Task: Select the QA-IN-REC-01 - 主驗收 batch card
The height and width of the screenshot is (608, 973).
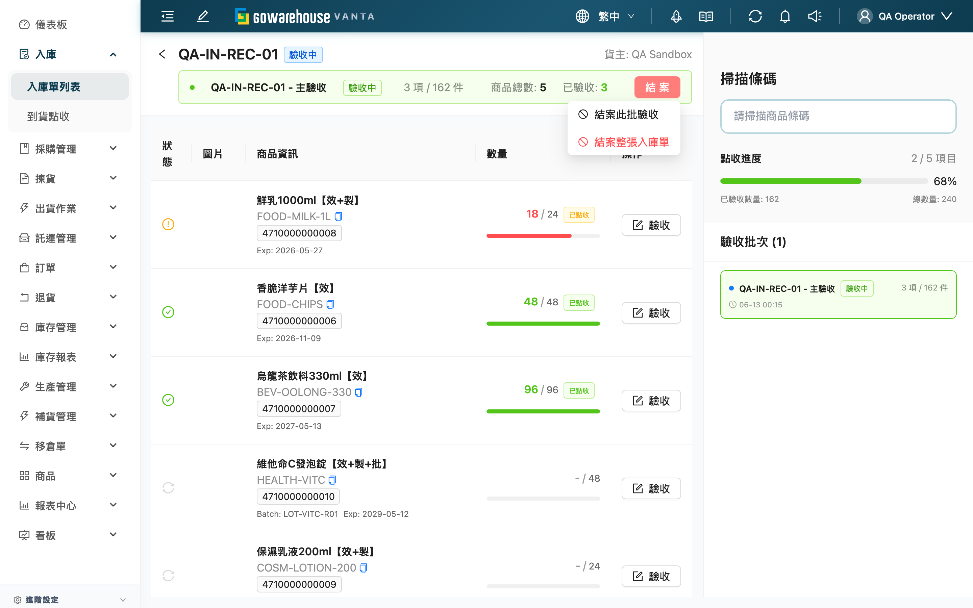Action: point(838,294)
